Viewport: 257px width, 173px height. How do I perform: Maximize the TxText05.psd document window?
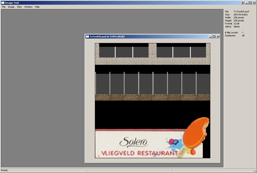click(214, 37)
